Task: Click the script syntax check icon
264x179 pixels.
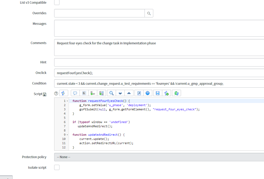Action: point(166,93)
